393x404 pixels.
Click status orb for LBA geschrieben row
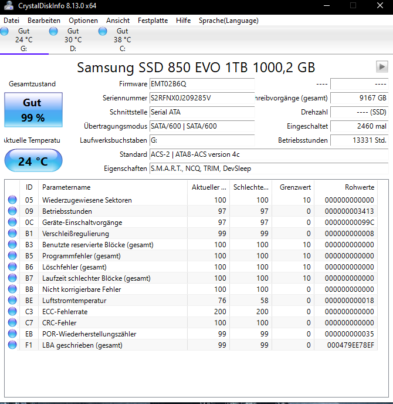coord(12,345)
